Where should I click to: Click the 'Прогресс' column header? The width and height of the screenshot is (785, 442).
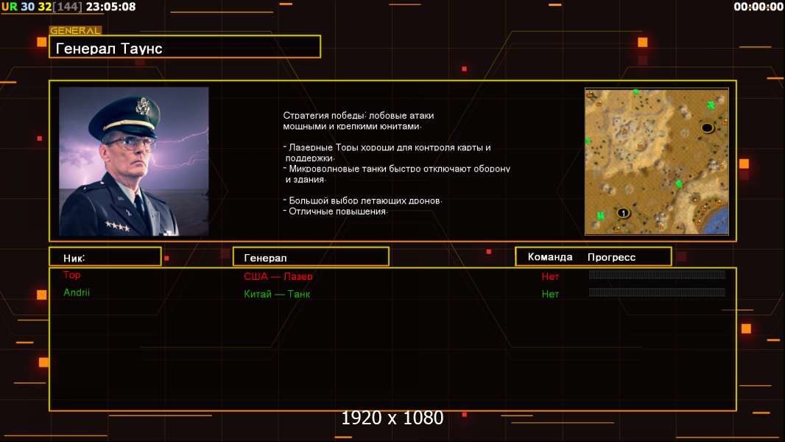[x=611, y=257]
